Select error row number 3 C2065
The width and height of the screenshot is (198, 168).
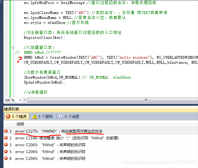click(101, 145)
